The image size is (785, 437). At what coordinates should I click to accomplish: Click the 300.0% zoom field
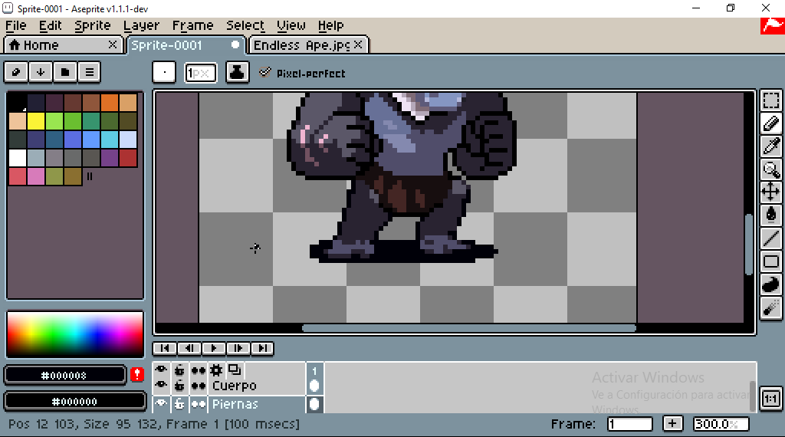tap(721, 424)
